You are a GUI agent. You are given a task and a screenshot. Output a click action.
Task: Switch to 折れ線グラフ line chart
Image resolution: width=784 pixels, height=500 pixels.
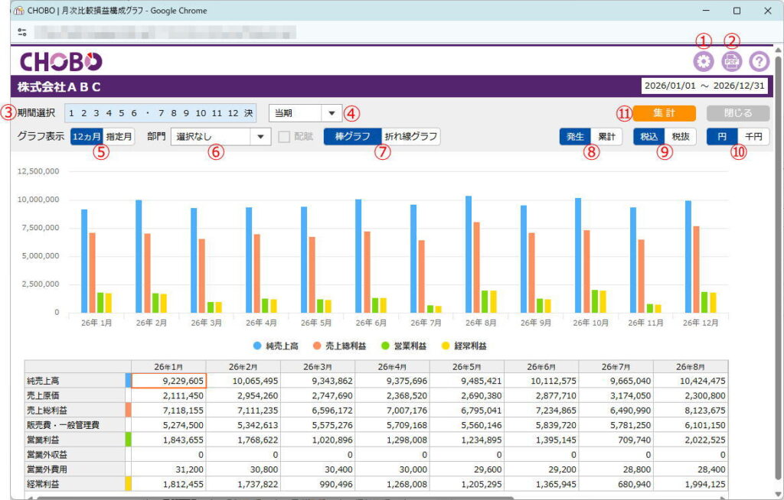click(410, 137)
